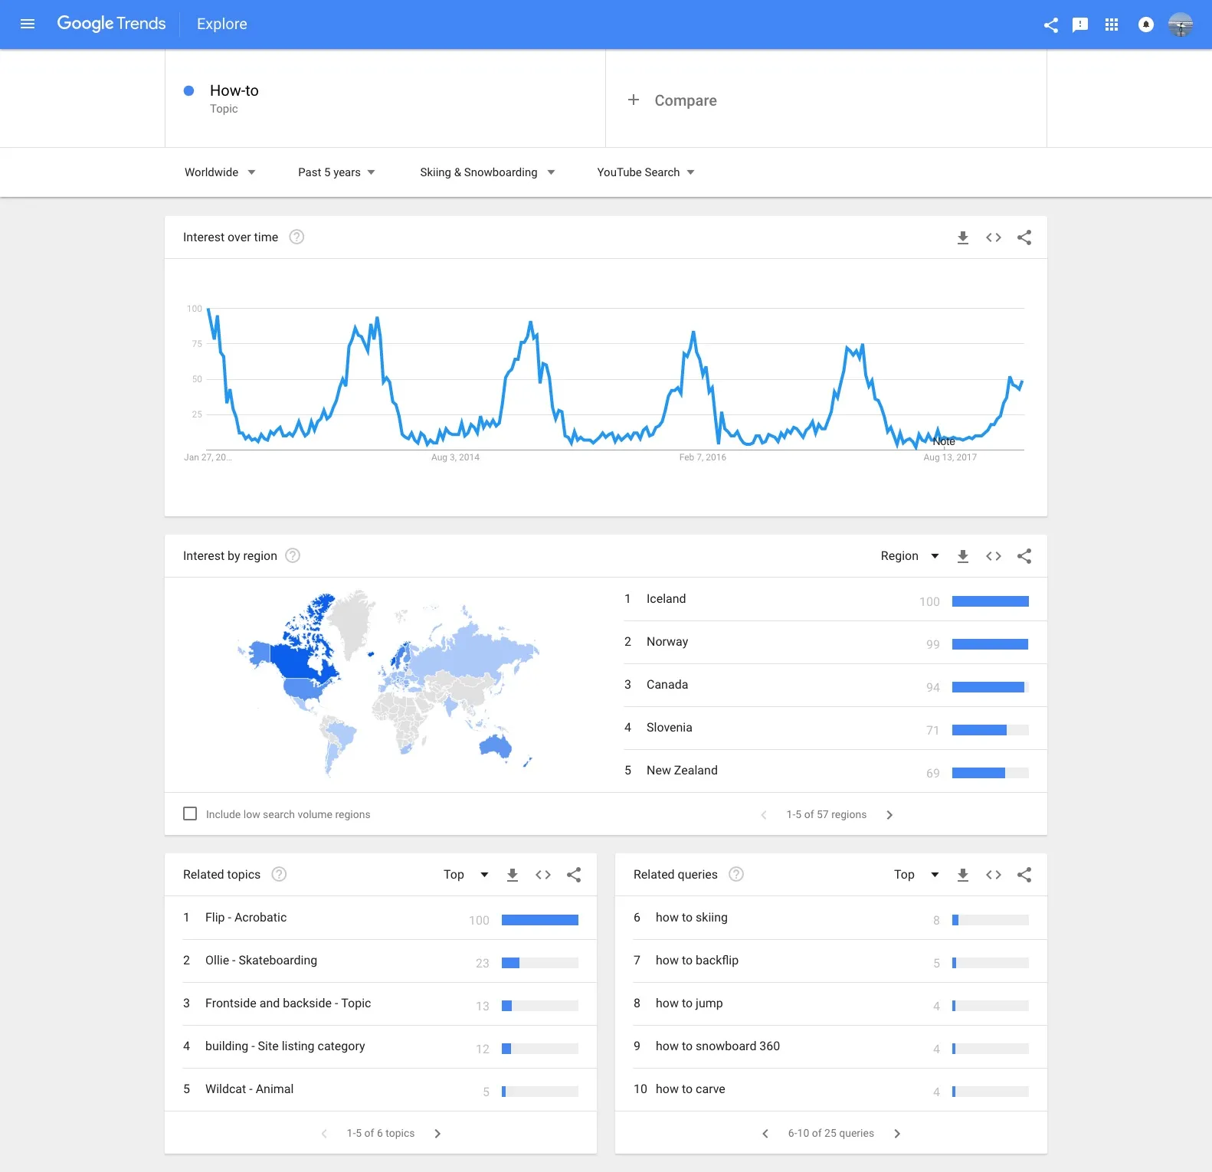Open the YouTube Search type dropdown
This screenshot has width=1212, height=1172.
646,172
